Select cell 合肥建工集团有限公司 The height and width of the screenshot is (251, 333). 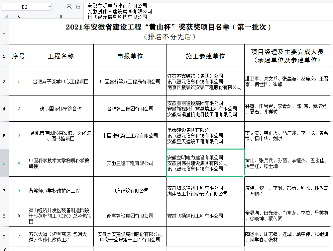[x=130, y=109]
